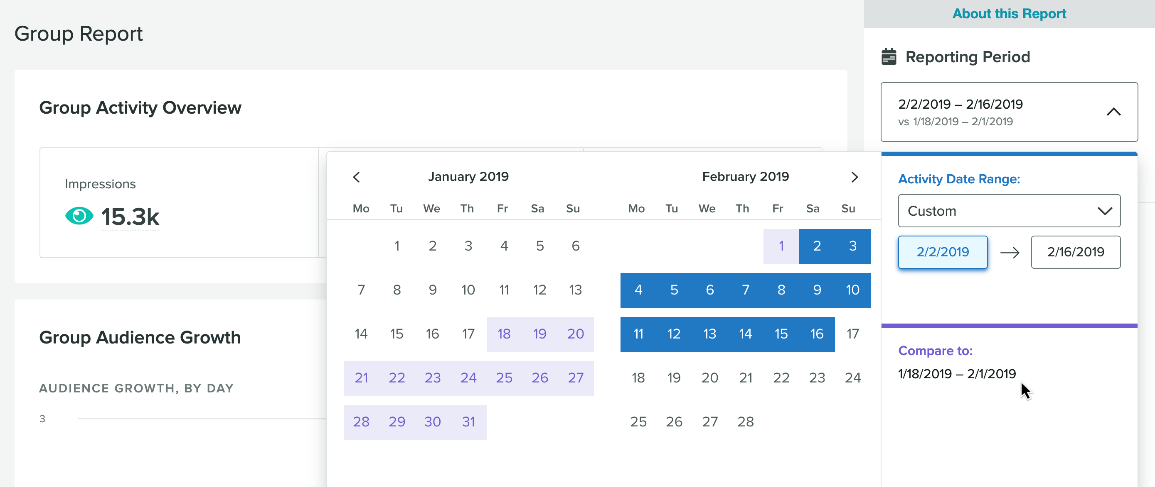Select February 22 in the calendar
This screenshot has width=1155, height=487.
[x=781, y=378]
